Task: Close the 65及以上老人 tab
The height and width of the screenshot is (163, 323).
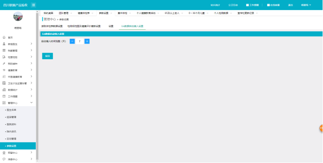Action: [x=182, y=13]
